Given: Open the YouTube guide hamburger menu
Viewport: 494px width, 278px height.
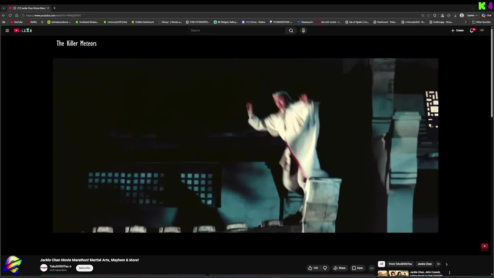Looking at the screenshot, I should (7, 31).
